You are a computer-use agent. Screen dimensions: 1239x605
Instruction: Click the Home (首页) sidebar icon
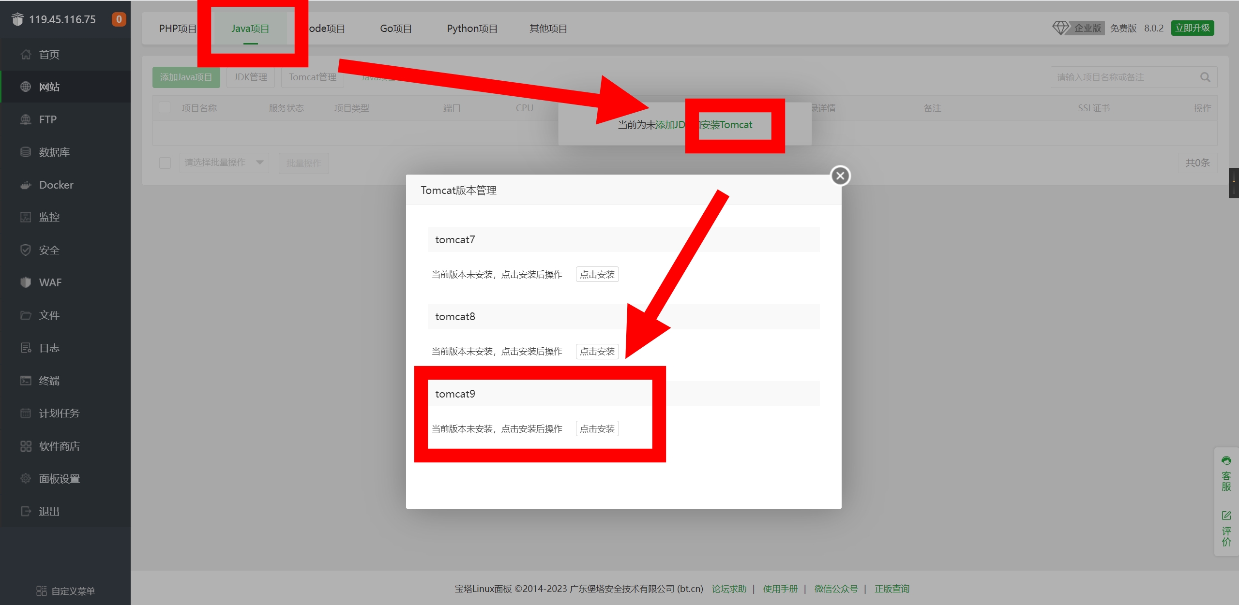click(26, 55)
